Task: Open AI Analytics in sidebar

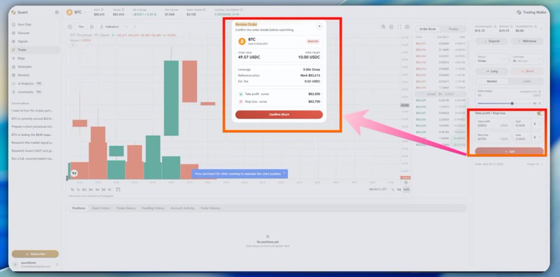Action: pos(35,83)
